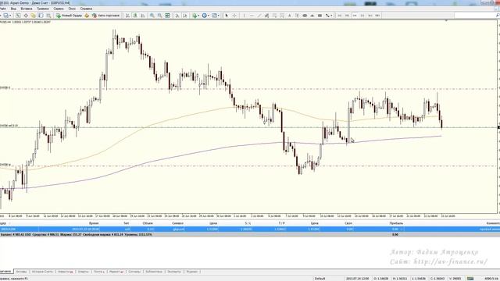Click the search magnifier icon

(497, 16)
